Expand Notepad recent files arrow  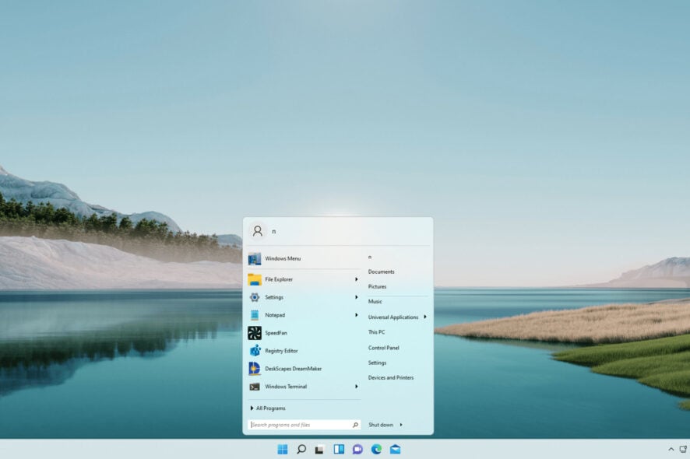click(357, 315)
